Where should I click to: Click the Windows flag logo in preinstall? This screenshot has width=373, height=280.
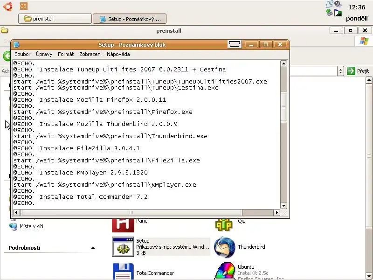364,41
